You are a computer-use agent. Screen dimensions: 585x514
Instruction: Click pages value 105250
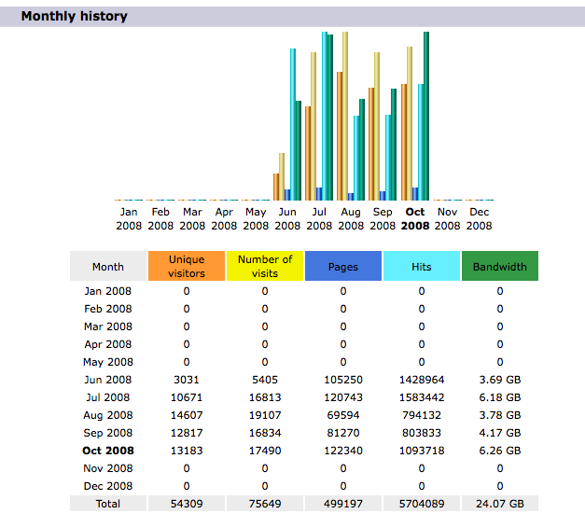click(x=343, y=380)
